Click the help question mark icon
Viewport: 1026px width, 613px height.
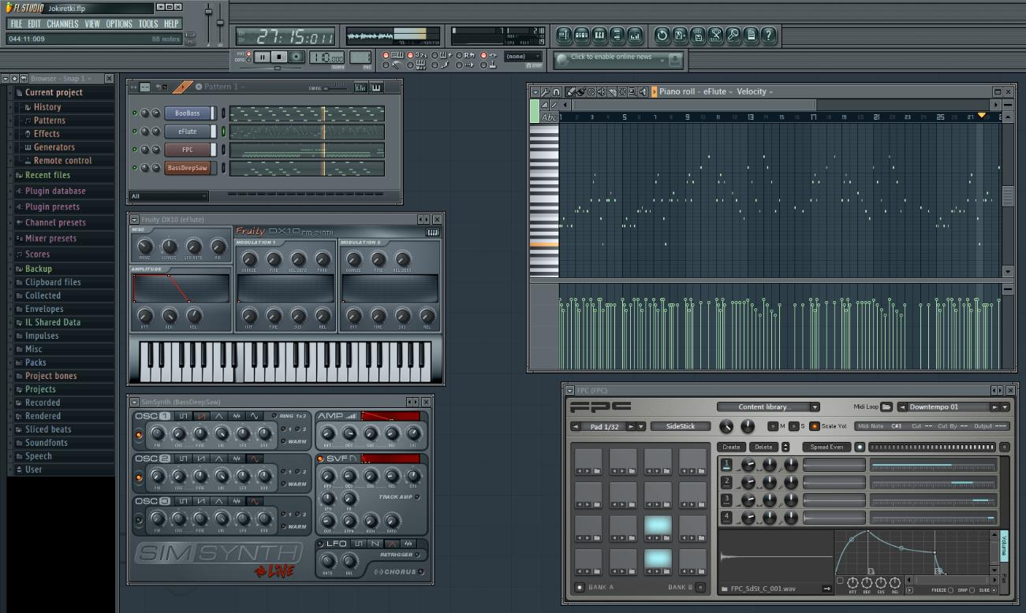[x=769, y=35]
